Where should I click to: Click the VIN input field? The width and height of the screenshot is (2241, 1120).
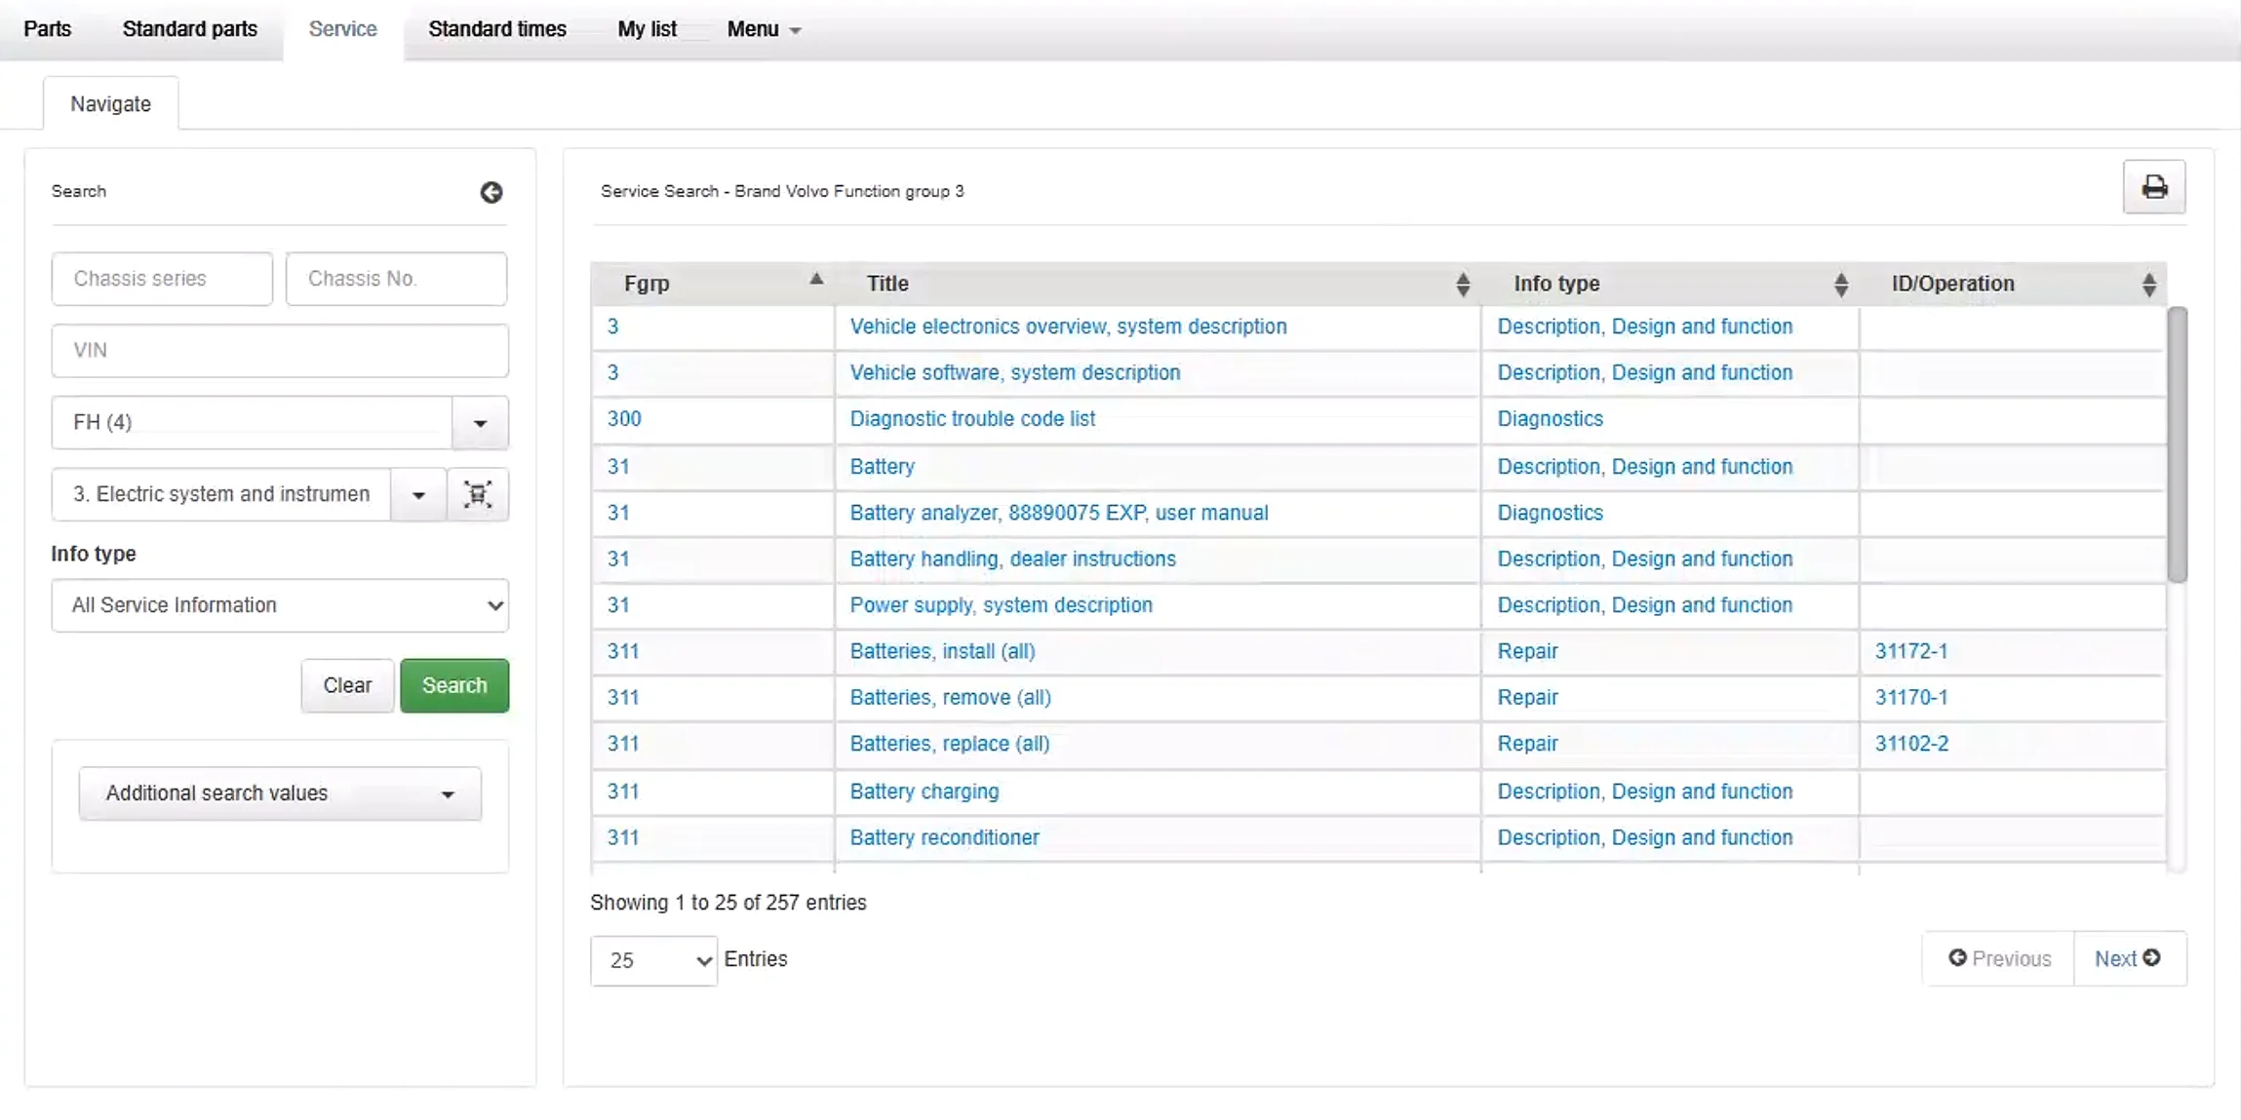[x=280, y=350]
